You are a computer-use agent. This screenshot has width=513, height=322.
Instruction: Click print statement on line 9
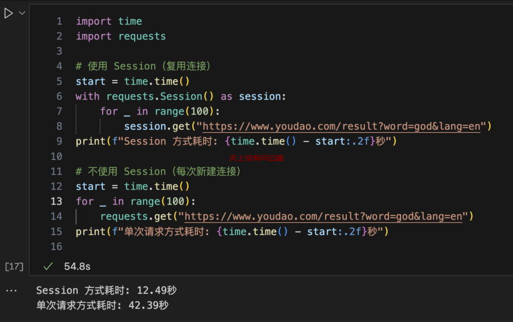[x=236, y=141]
